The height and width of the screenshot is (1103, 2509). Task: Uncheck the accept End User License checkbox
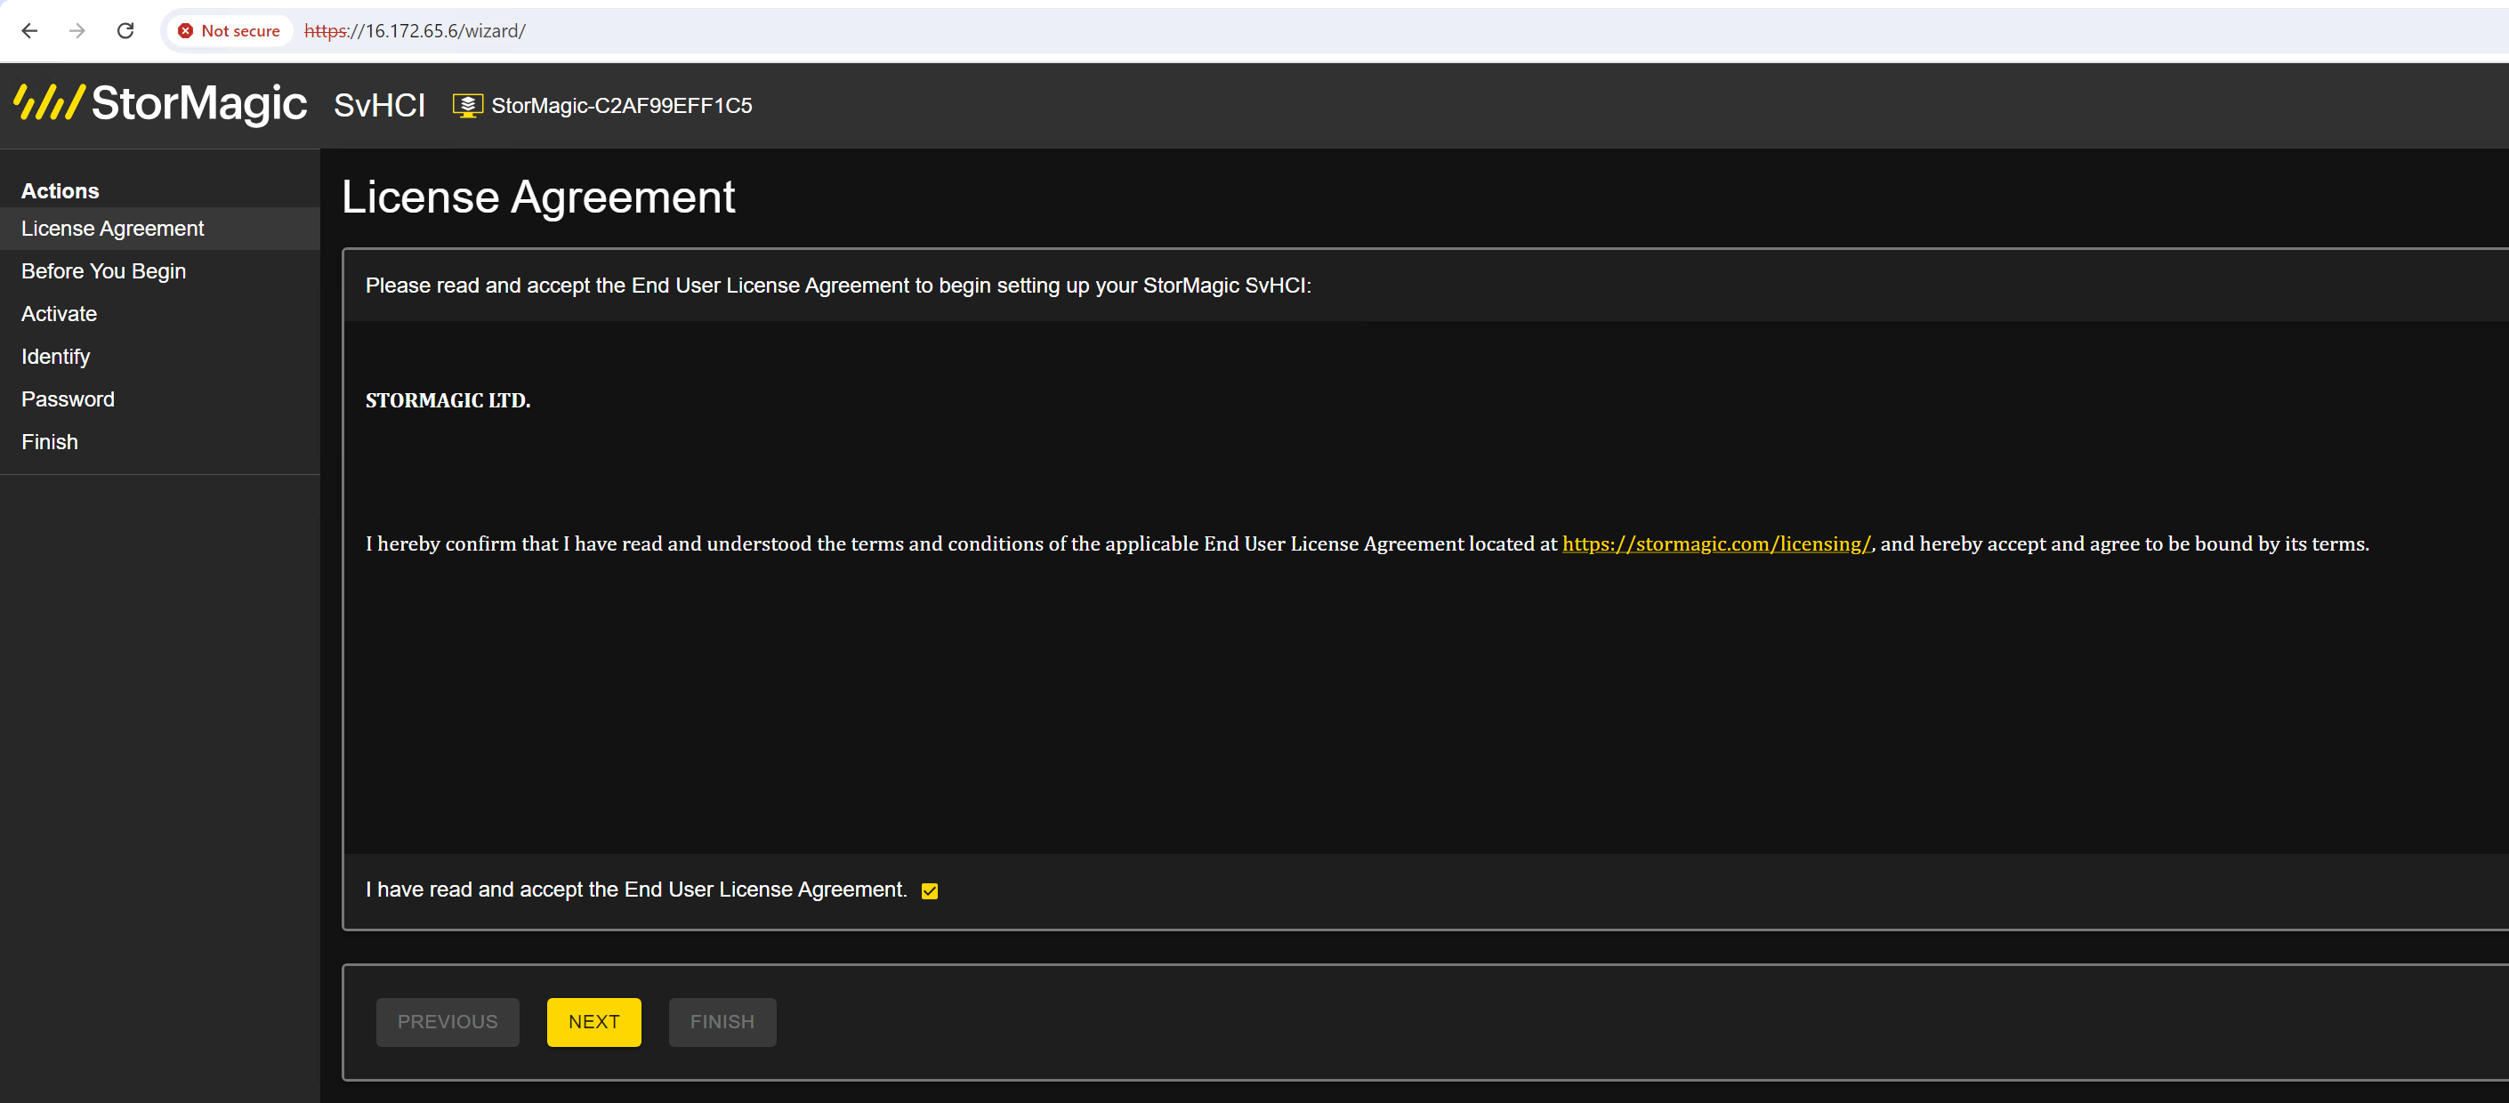point(929,890)
